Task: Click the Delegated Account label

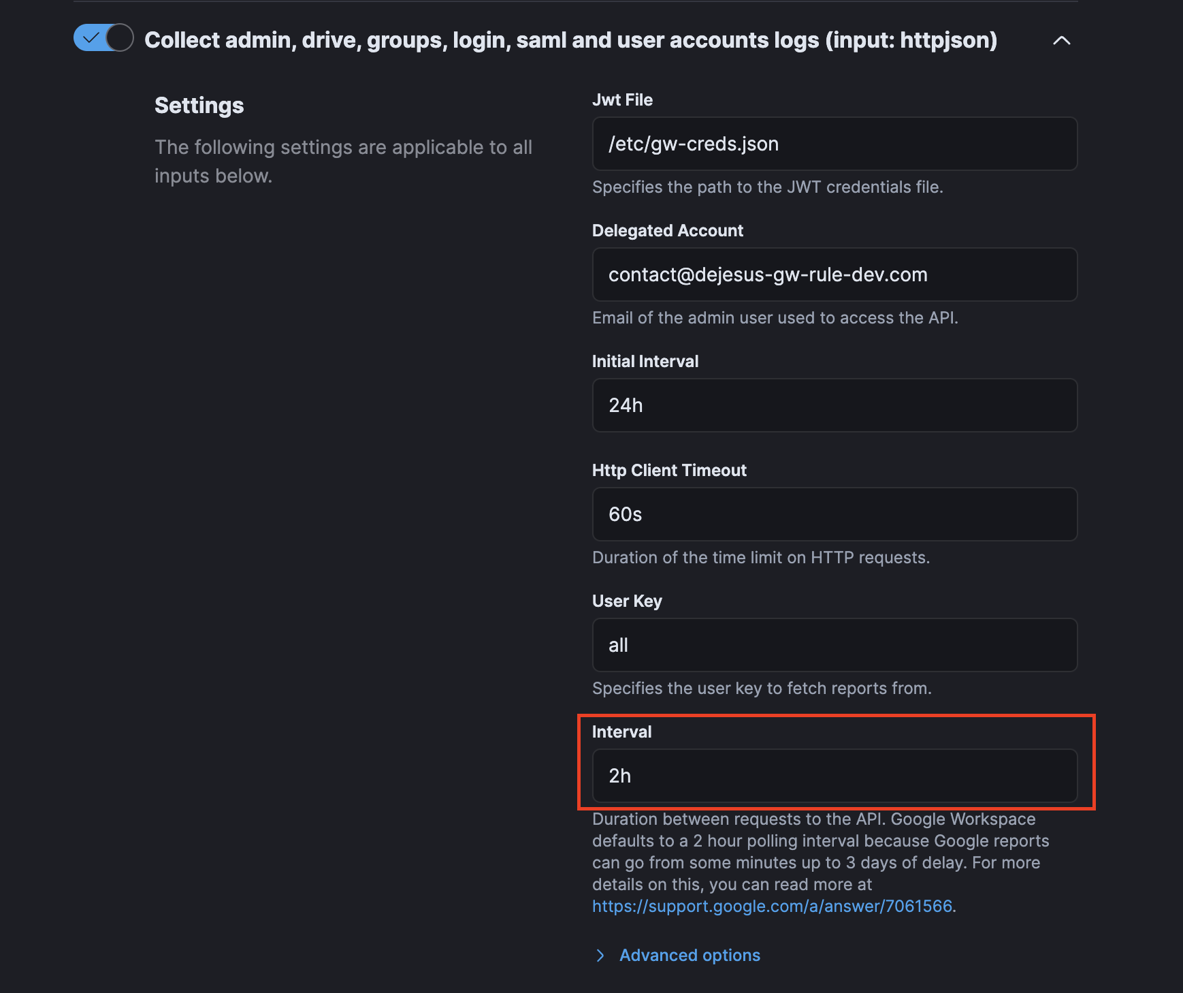Action: (x=668, y=230)
